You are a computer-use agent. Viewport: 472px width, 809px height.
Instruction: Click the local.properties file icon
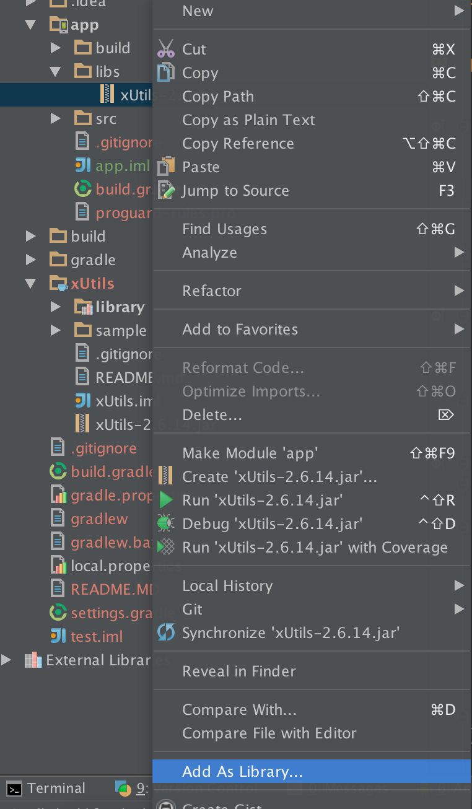click(x=58, y=566)
